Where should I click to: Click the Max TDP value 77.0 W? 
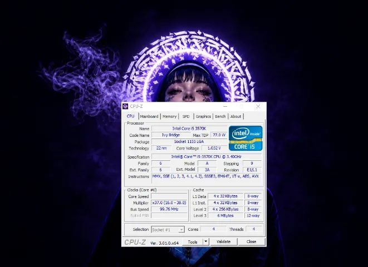tap(219, 135)
